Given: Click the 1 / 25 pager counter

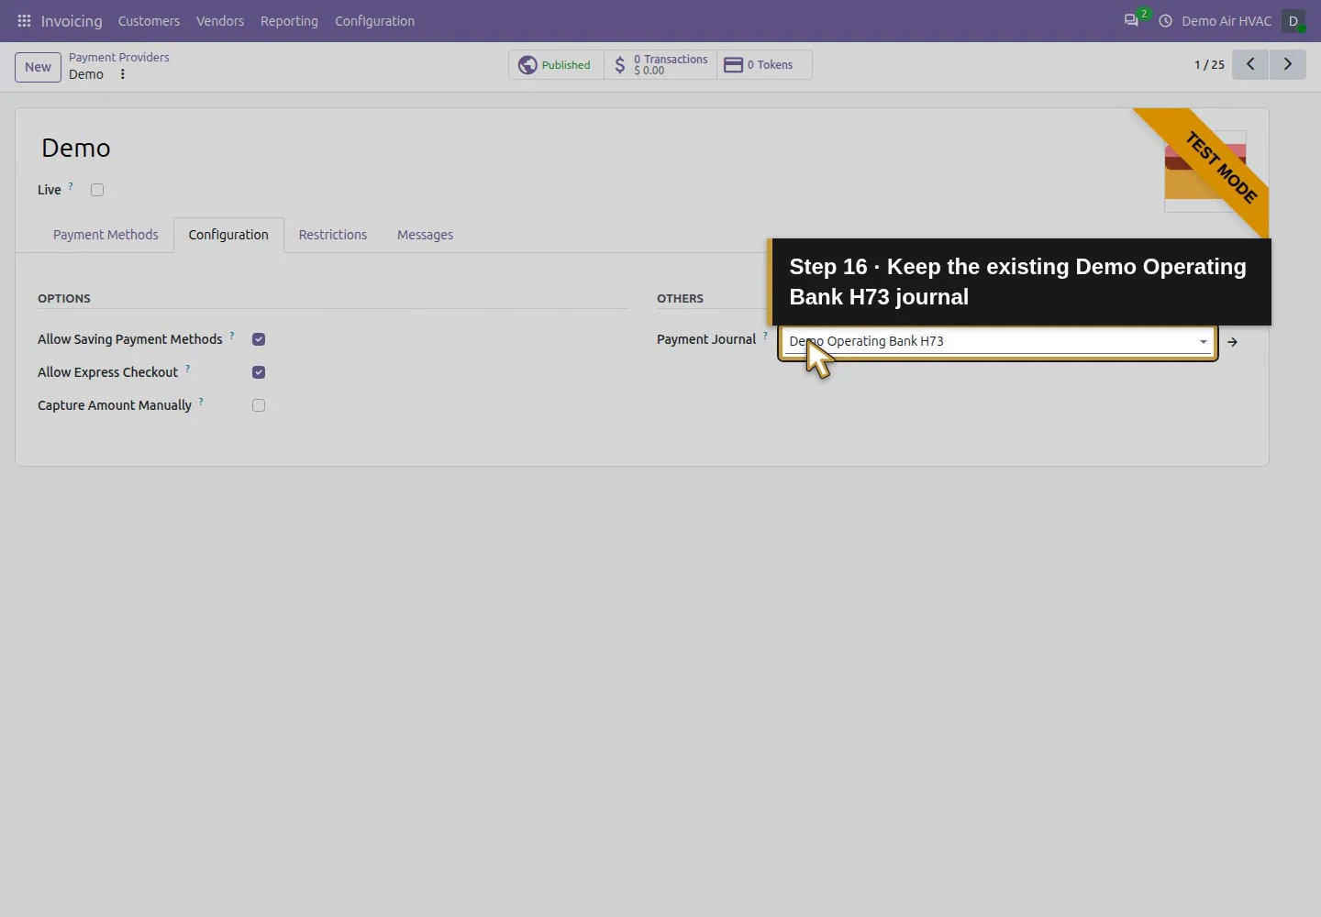Looking at the screenshot, I should pyautogui.click(x=1209, y=65).
